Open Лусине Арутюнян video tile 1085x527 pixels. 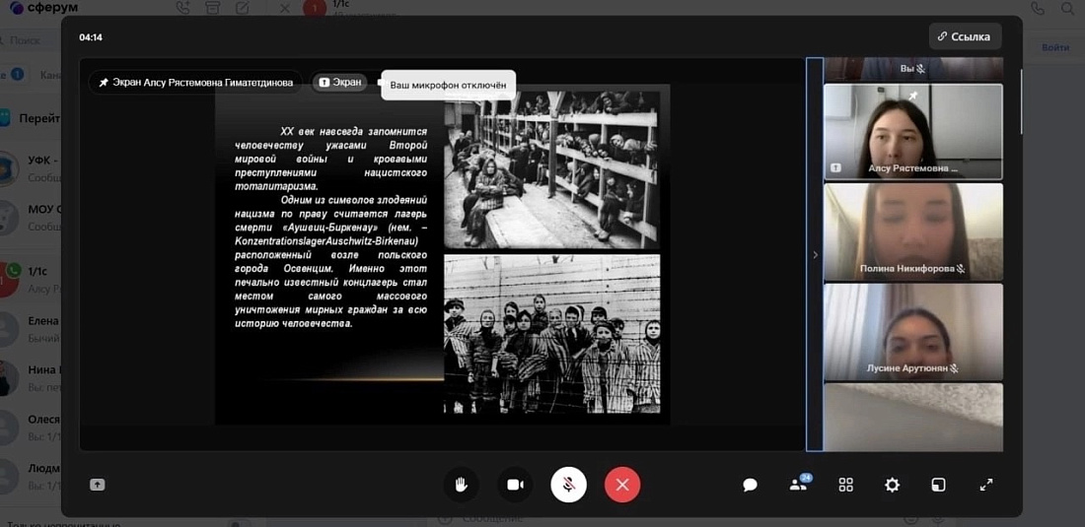tap(913, 332)
